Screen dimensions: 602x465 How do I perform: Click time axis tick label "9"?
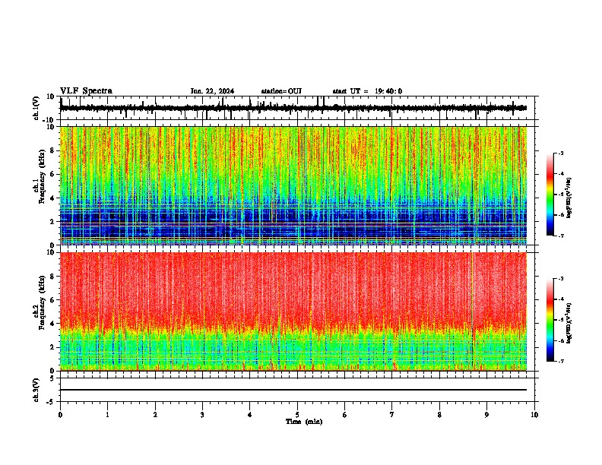click(x=486, y=415)
